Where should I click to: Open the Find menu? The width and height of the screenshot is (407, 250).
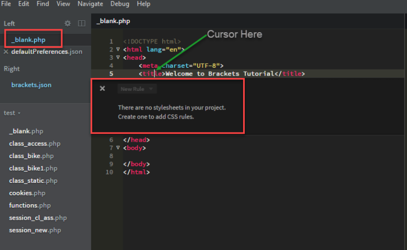pyautogui.click(x=42, y=4)
